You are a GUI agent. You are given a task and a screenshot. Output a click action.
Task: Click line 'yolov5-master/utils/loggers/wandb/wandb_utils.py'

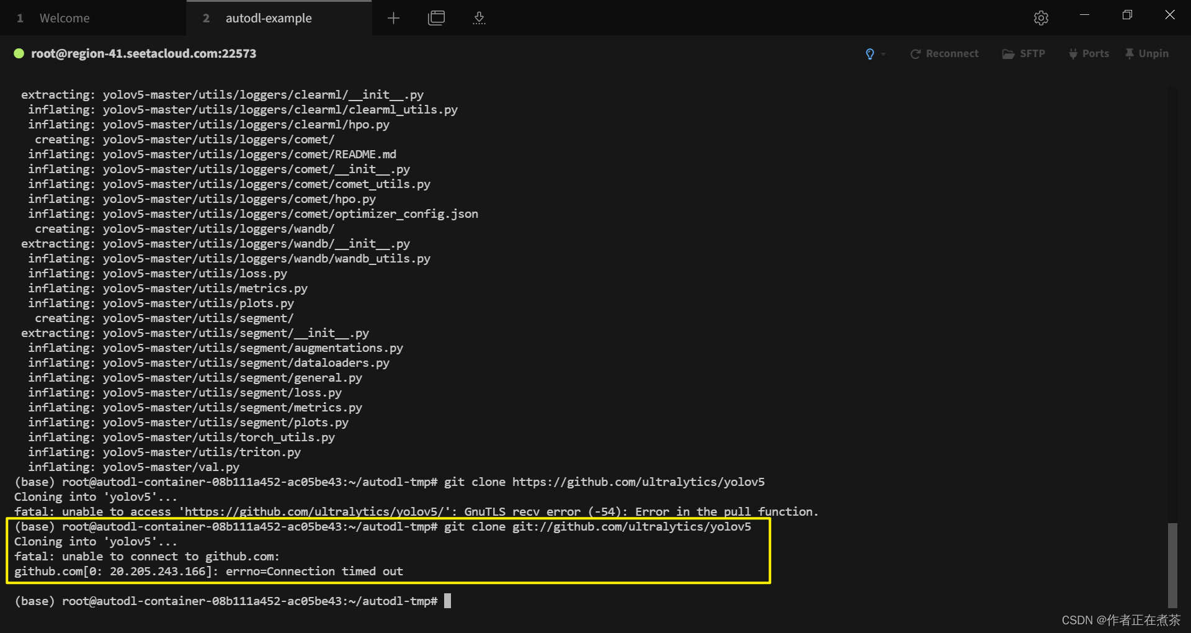(x=229, y=259)
